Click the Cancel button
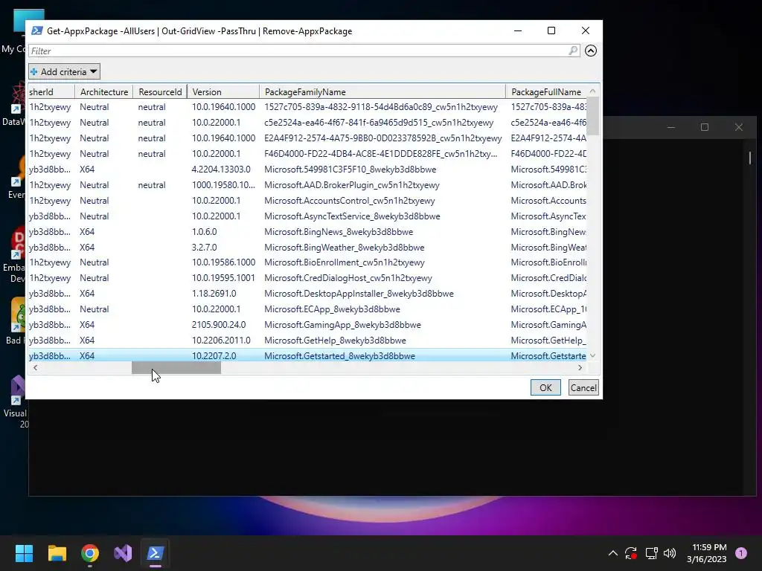The width and height of the screenshot is (762, 571). pyautogui.click(x=583, y=387)
